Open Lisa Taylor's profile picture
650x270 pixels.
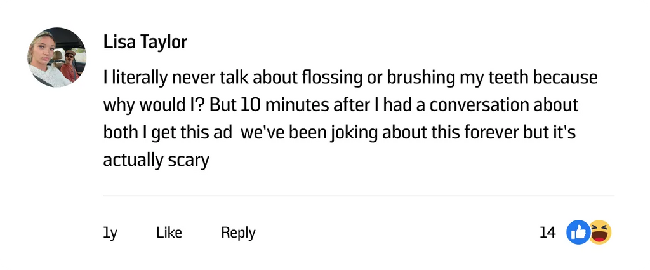(x=57, y=57)
